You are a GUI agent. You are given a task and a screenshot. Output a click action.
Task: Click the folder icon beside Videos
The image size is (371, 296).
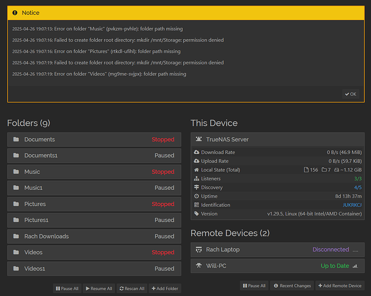pyautogui.click(x=16, y=252)
